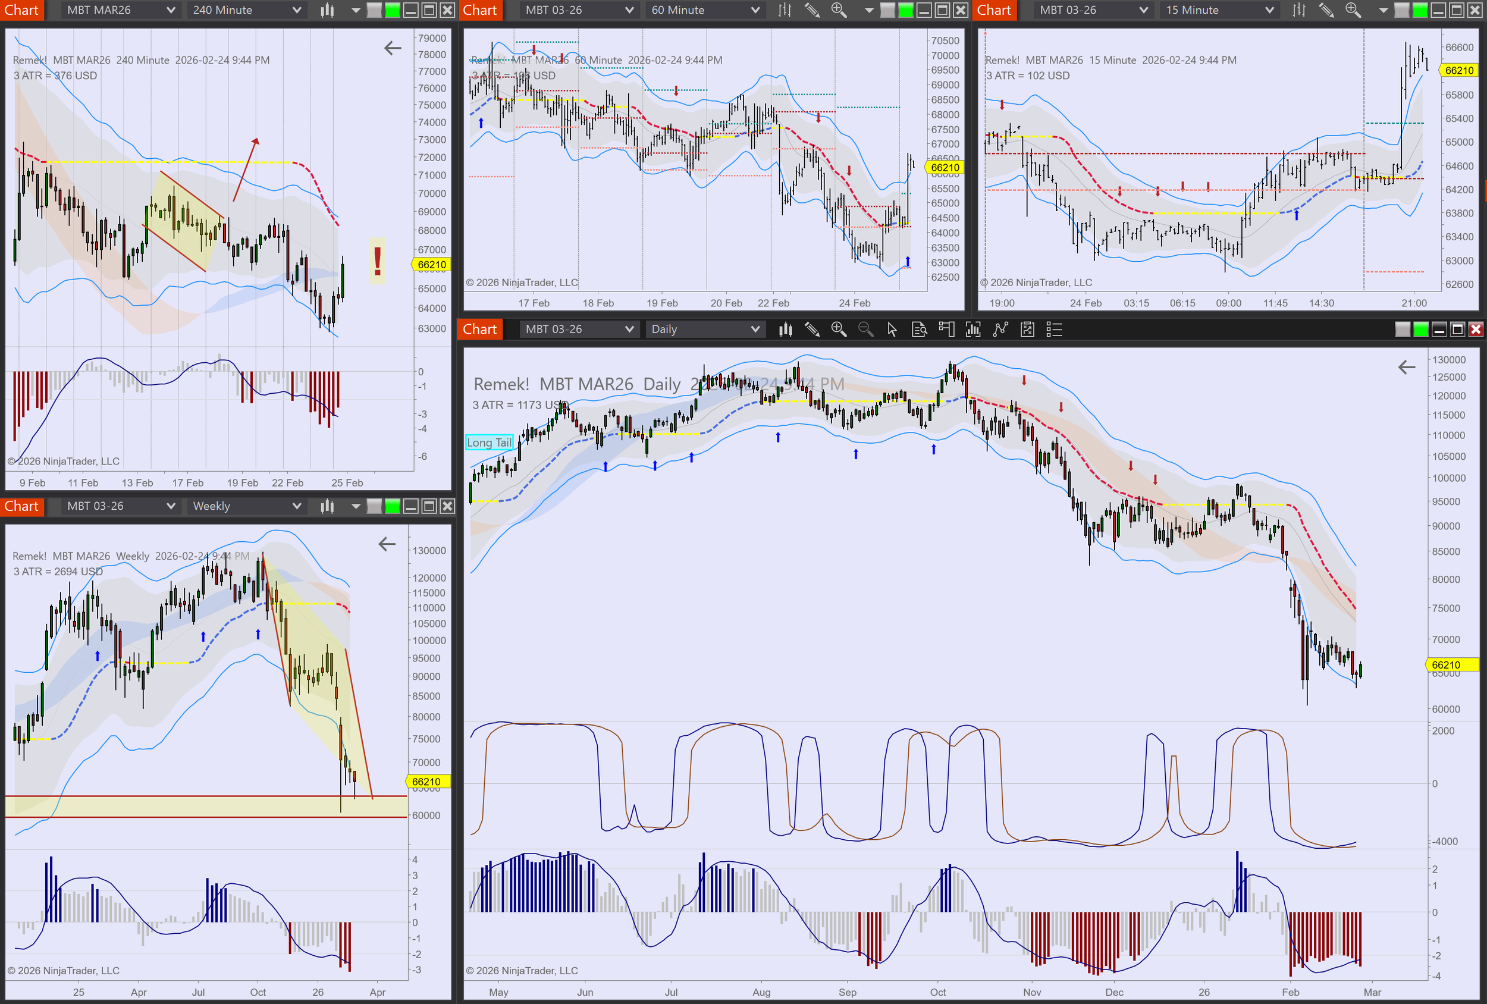This screenshot has width=1487, height=1004.
Task: Select the cursor pointer tool in Daily chart
Action: tap(892, 330)
